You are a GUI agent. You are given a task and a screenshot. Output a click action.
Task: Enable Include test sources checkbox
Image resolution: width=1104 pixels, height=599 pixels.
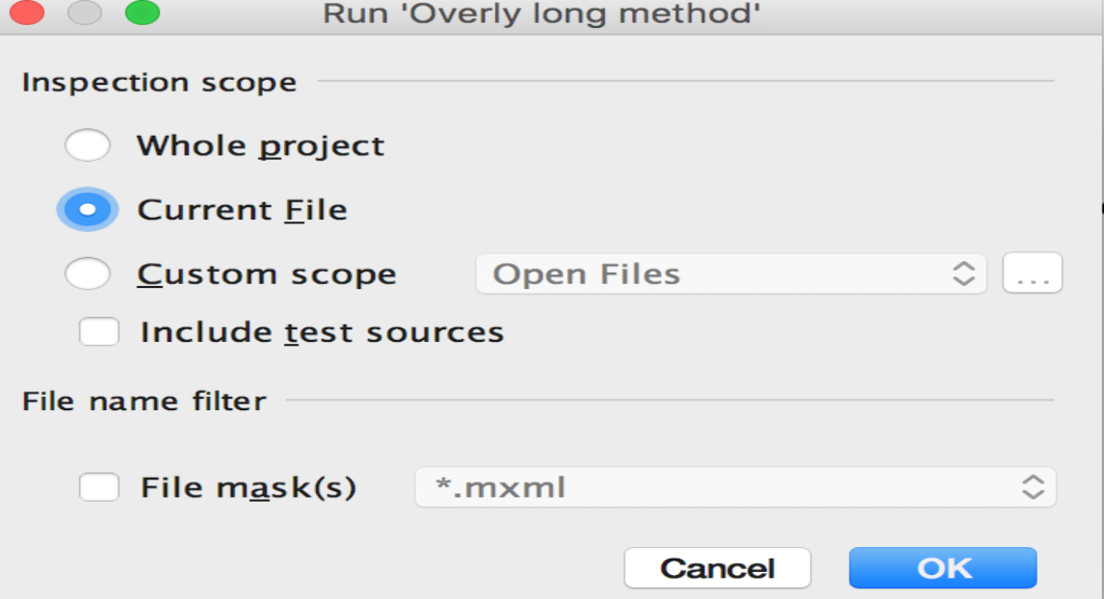coord(100,332)
